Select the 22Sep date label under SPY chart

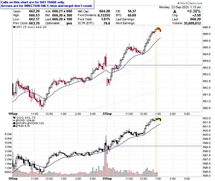[x=107, y=114]
